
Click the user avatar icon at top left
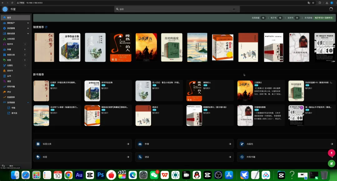click(5, 9)
